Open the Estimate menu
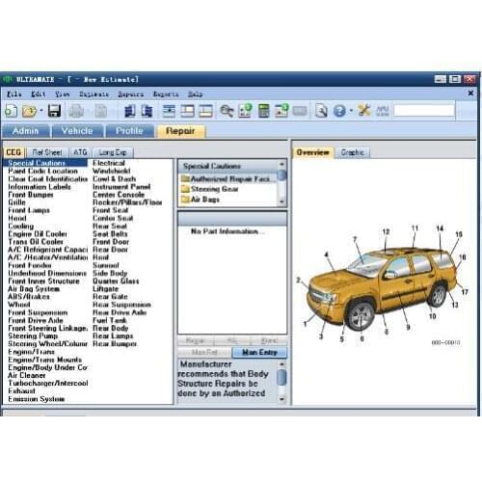 click(94, 94)
